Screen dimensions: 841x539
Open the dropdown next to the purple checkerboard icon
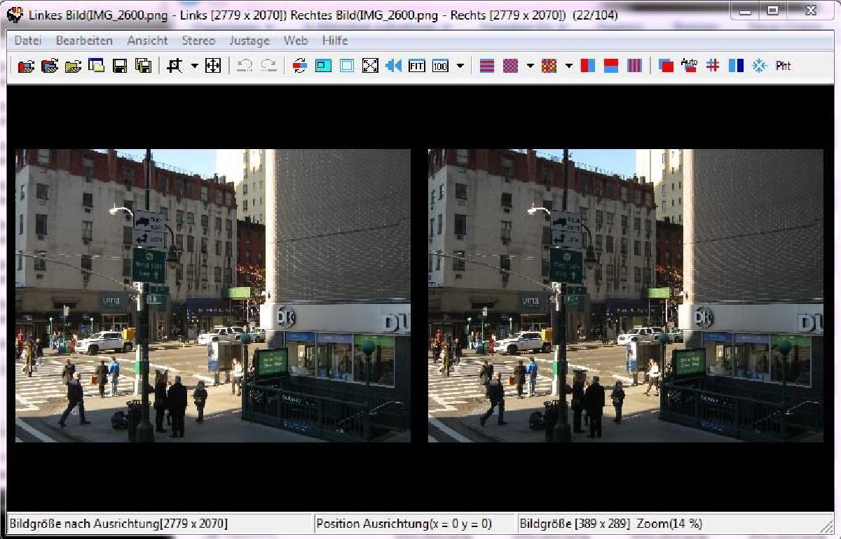pos(530,66)
